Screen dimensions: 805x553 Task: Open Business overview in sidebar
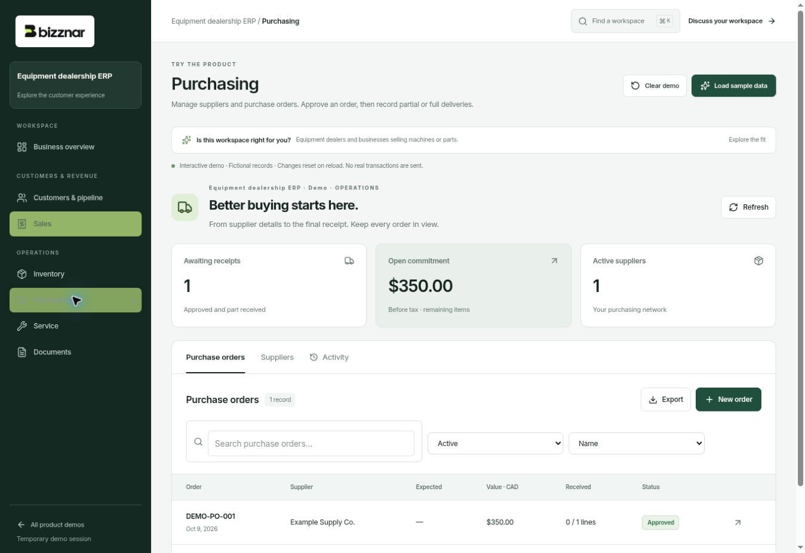[x=75, y=147]
